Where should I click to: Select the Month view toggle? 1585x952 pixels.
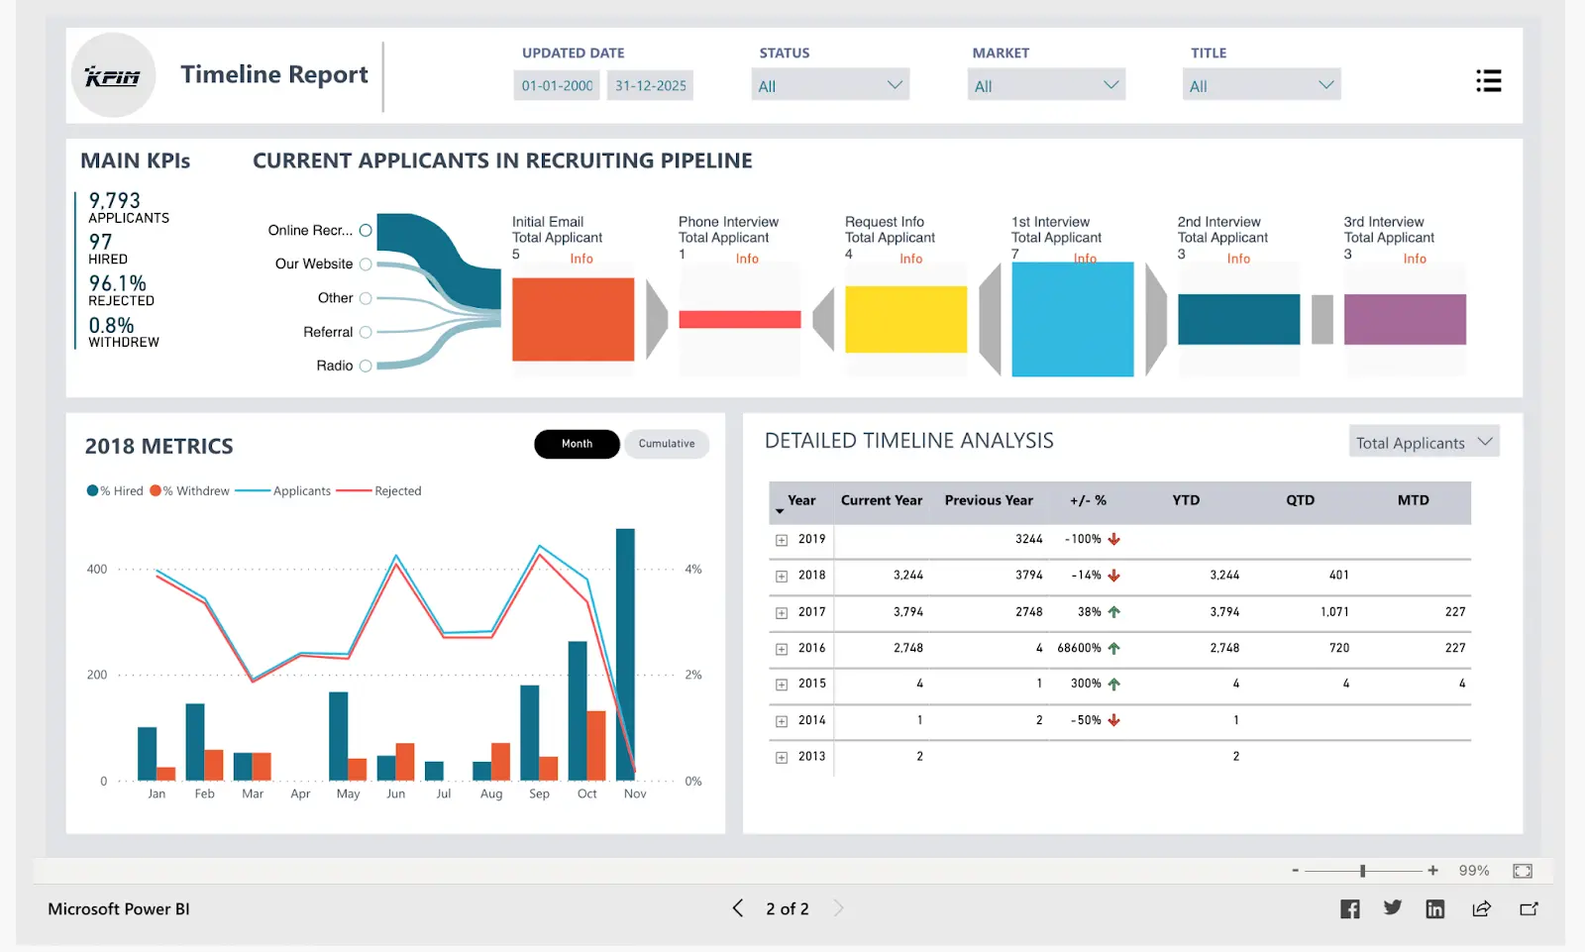577,444
